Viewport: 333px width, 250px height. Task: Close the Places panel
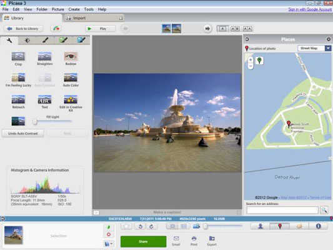329,39
